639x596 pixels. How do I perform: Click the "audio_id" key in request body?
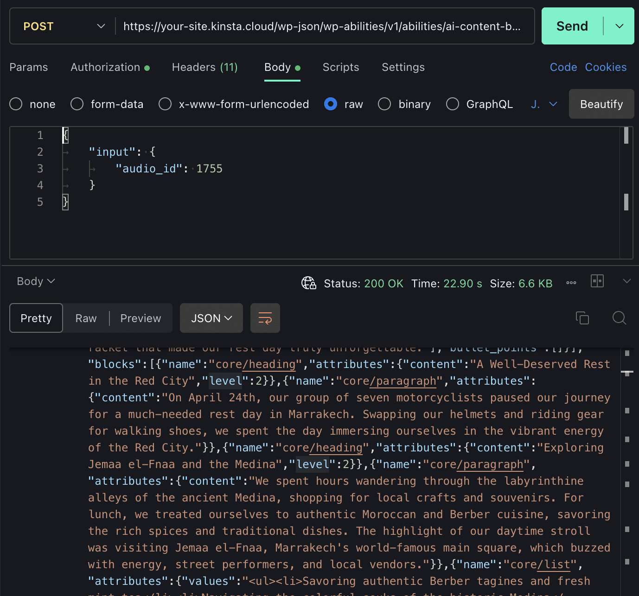coord(149,169)
